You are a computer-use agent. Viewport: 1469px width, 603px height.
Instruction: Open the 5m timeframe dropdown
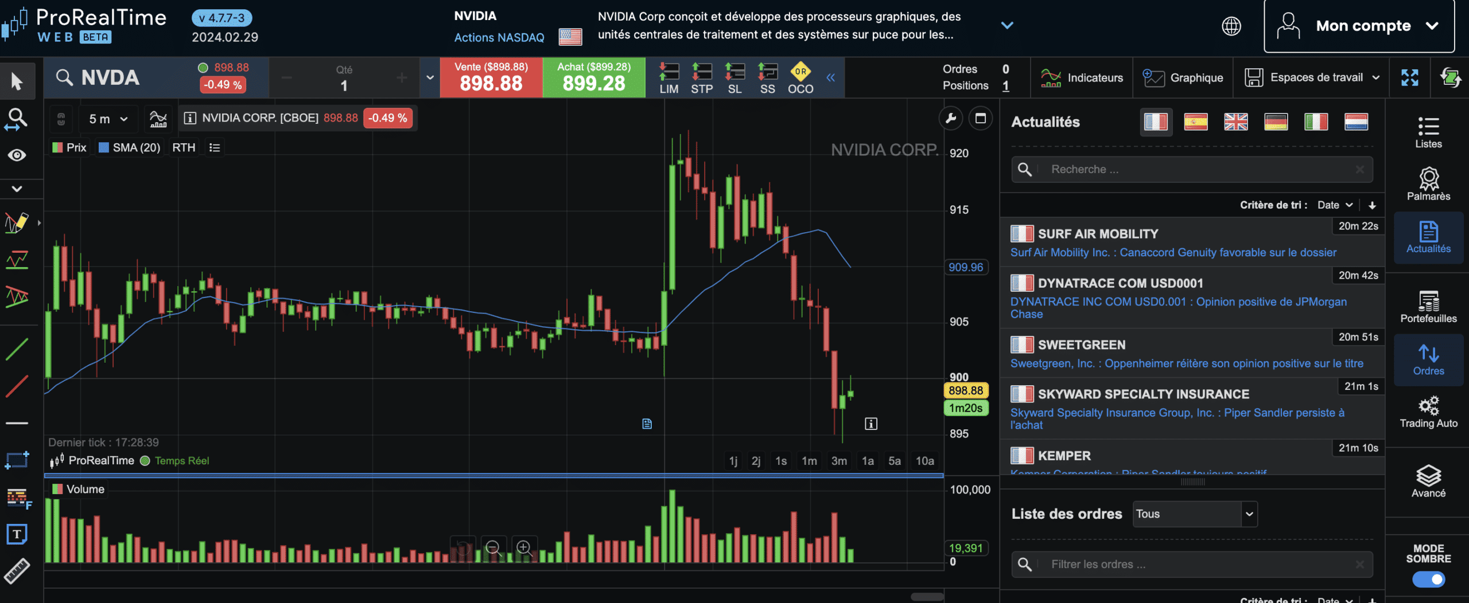pos(108,119)
